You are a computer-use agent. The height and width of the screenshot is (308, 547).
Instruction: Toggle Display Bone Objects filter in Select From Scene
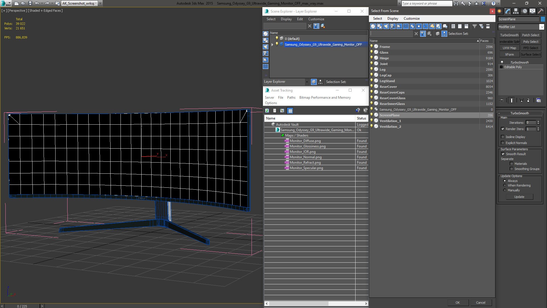[x=425, y=26]
